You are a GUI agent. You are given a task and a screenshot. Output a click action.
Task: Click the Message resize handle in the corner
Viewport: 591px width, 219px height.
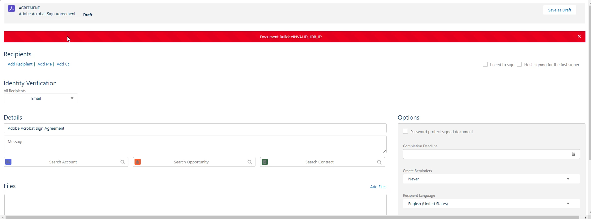(384, 151)
